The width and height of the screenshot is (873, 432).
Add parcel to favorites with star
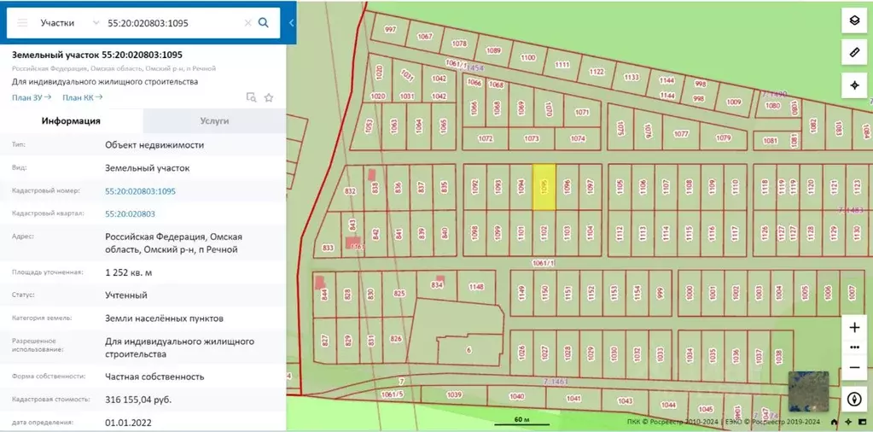[x=269, y=97]
